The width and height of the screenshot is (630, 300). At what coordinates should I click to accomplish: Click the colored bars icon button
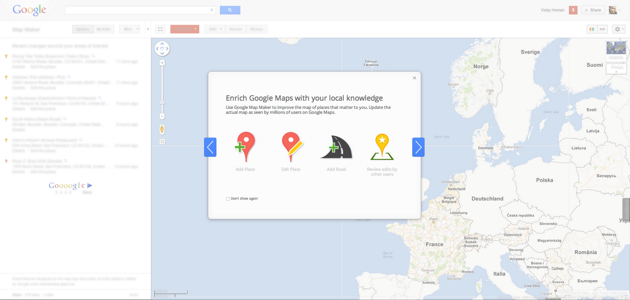coord(592,29)
